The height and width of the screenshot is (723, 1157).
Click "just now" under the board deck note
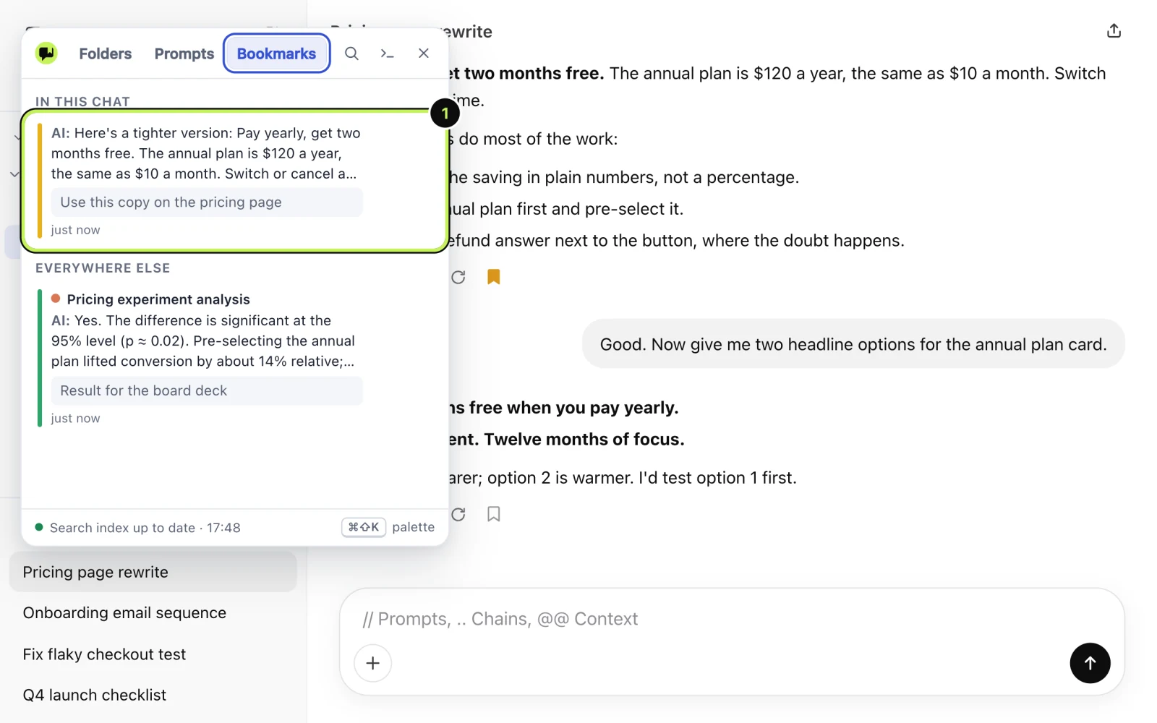click(x=75, y=419)
